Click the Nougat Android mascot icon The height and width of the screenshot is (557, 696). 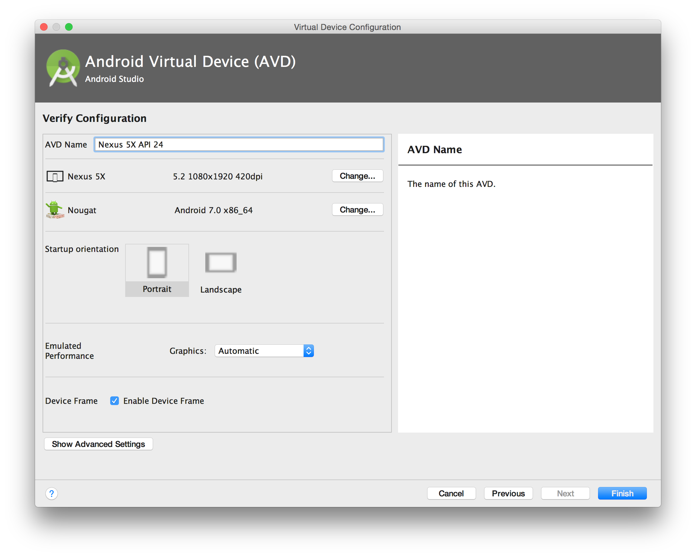click(x=54, y=210)
